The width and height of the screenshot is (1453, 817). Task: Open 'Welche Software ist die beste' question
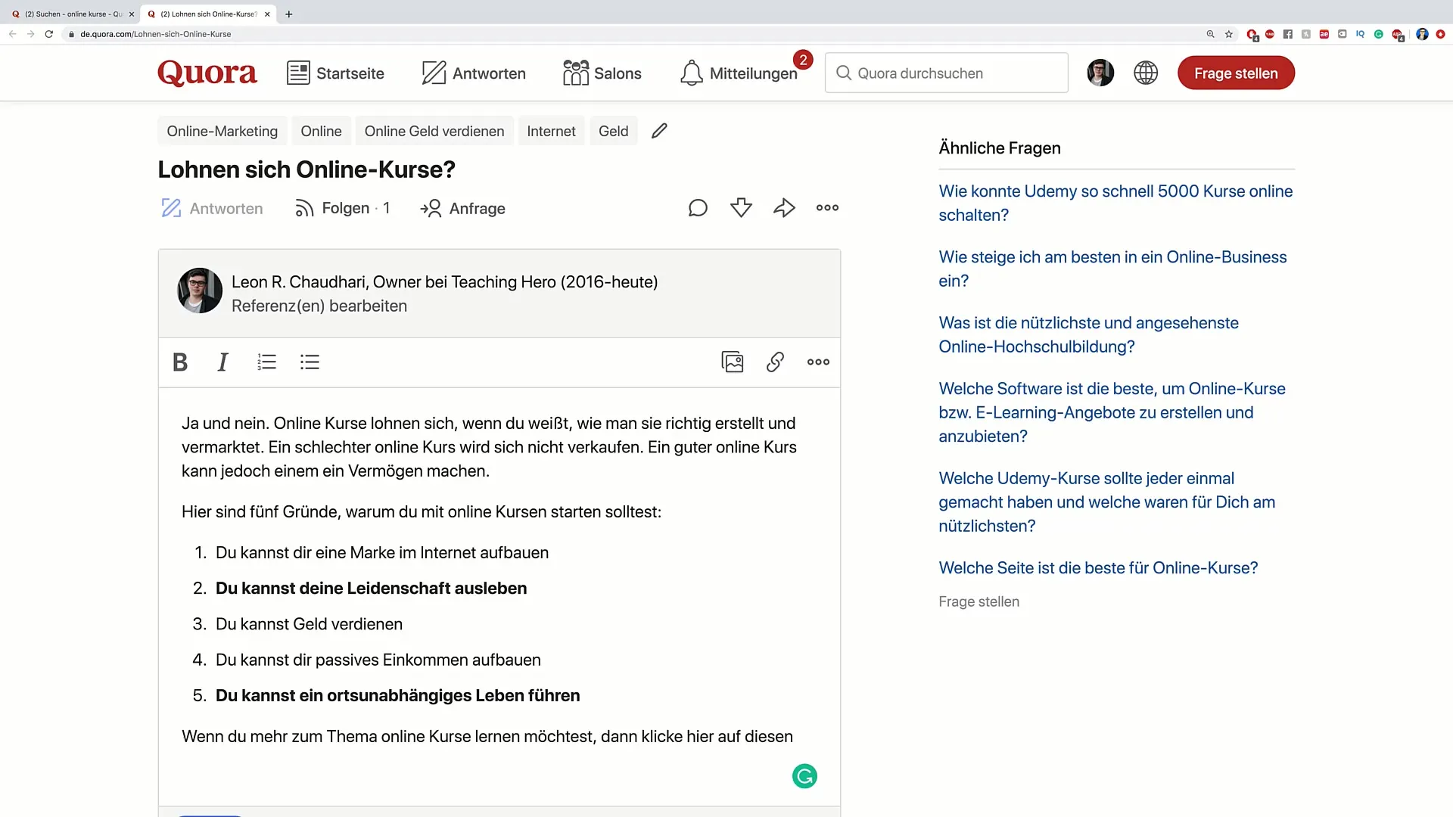(1112, 412)
